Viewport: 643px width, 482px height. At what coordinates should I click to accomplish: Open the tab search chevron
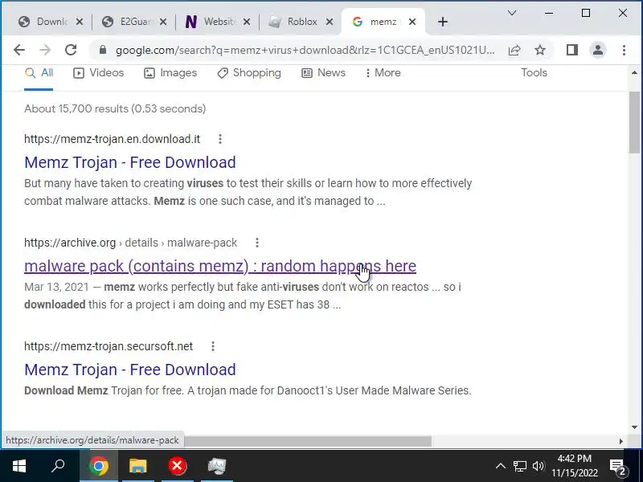pos(512,13)
